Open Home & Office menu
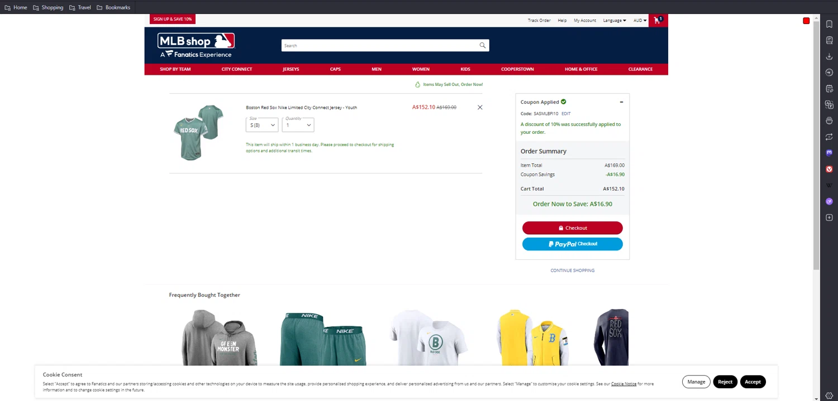The image size is (838, 401). [x=581, y=69]
